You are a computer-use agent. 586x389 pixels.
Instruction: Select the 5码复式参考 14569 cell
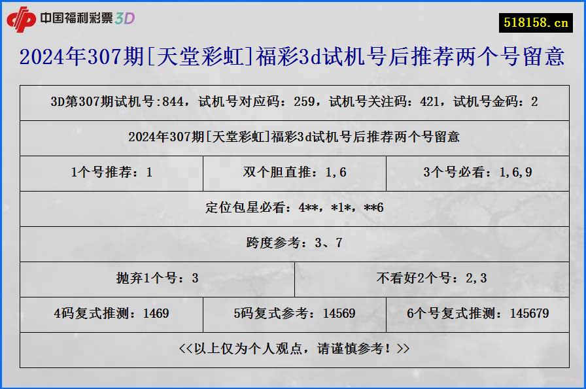293,314
